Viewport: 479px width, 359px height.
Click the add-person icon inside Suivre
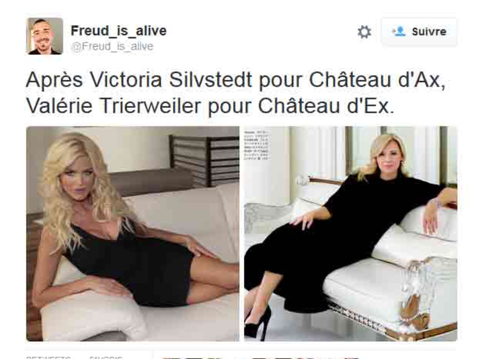[399, 31]
